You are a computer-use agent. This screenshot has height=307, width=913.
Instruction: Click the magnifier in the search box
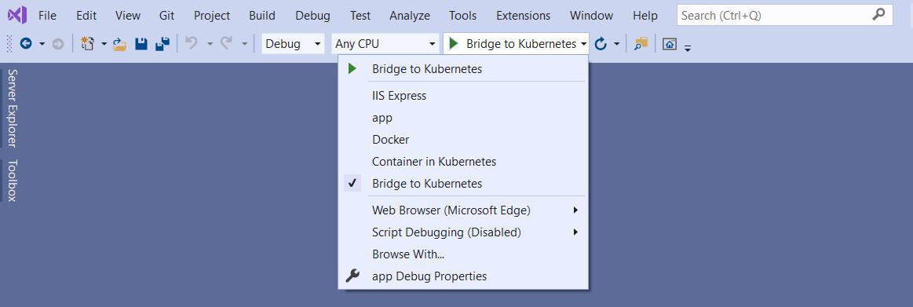click(878, 15)
